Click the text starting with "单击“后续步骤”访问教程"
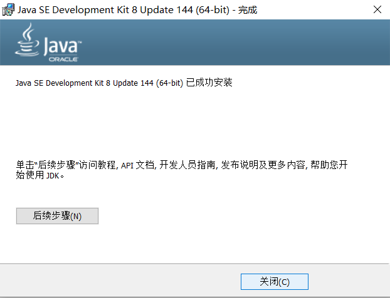 [182, 170]
